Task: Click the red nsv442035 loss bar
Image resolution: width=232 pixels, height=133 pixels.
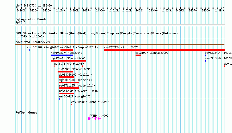Action: click(67, 94)
